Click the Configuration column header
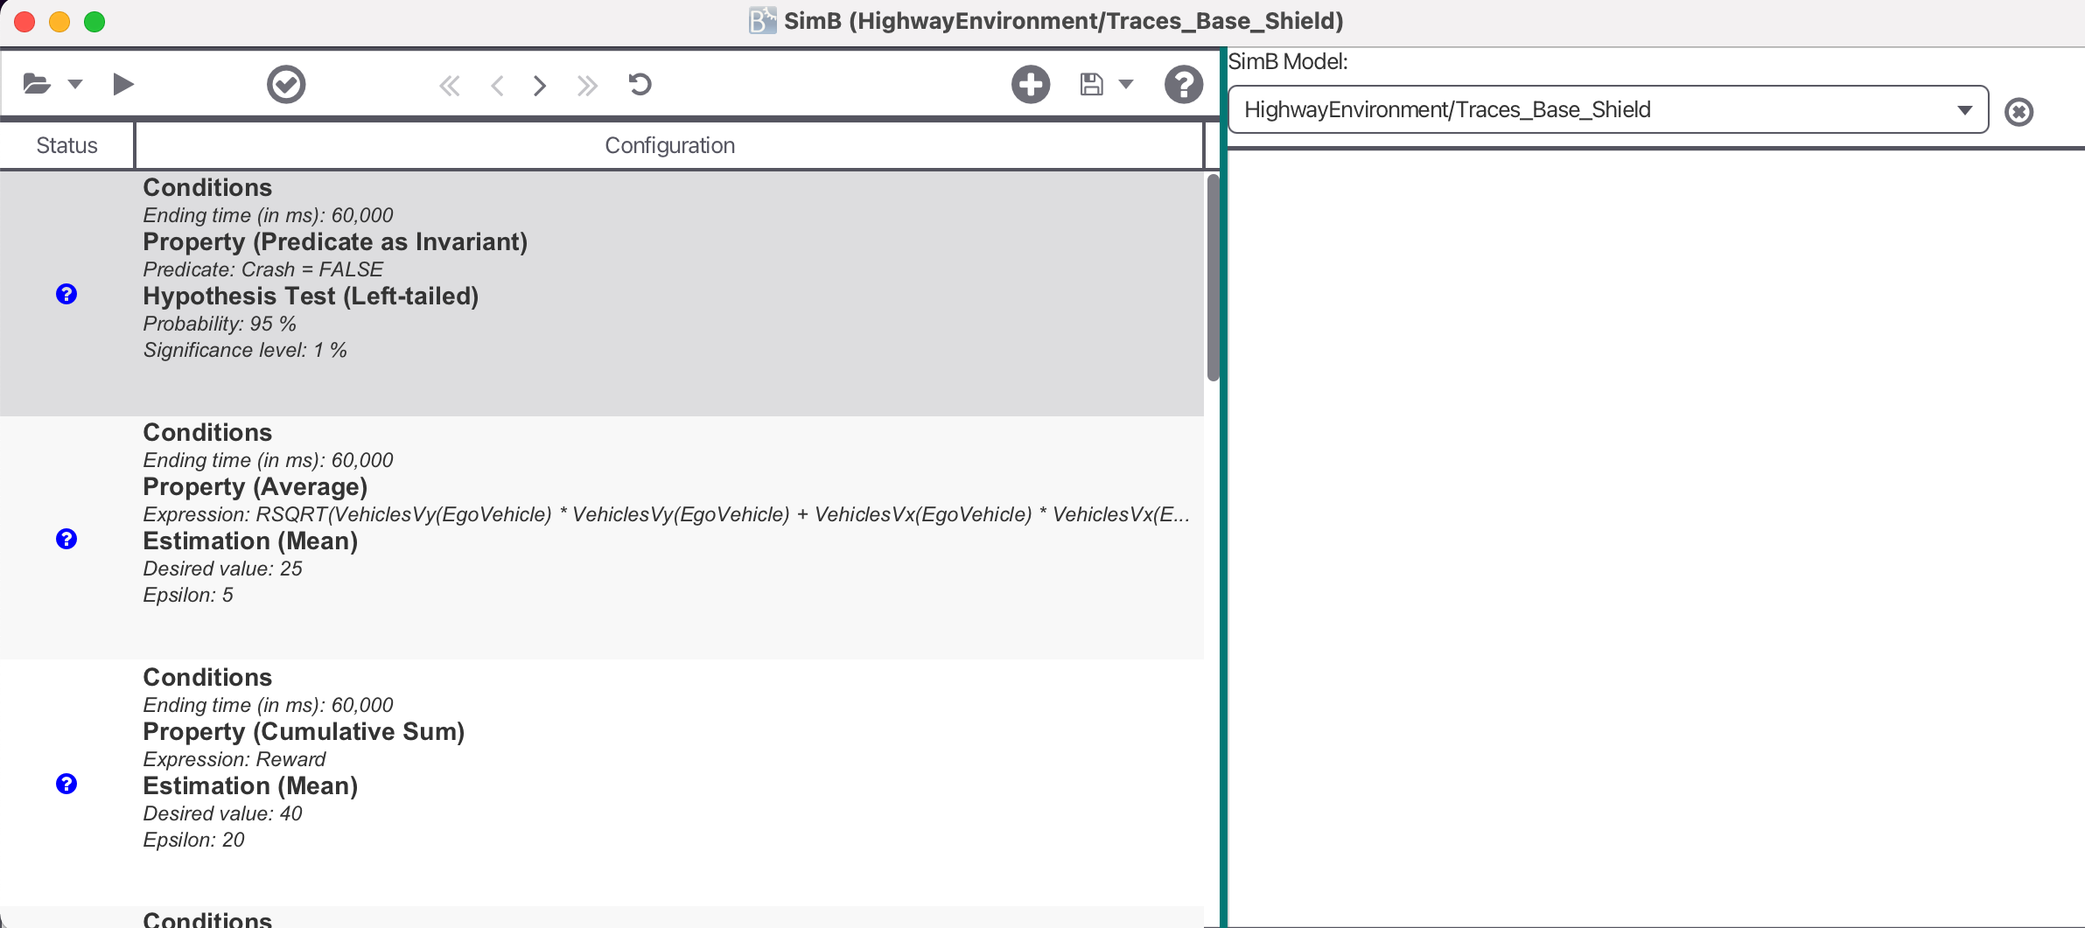The width and height of the screenshot is (2085, 928). (x=669, y=145)
